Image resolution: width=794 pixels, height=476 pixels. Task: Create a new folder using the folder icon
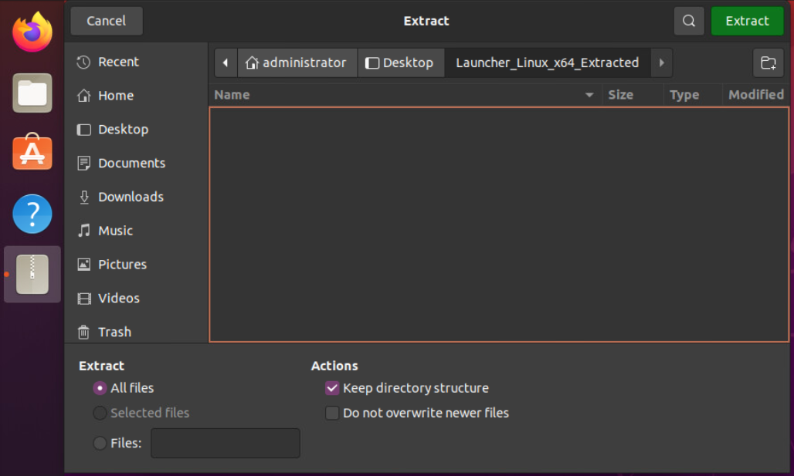tap(768, 63)
